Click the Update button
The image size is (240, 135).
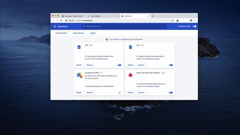click(x=93, y=33)
